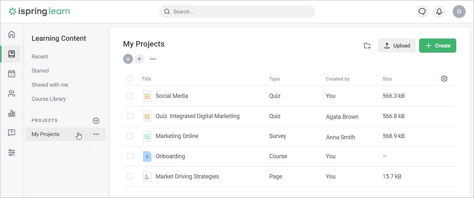
Task: Tick the checkbox for Social Media
Action: point(130,96)
